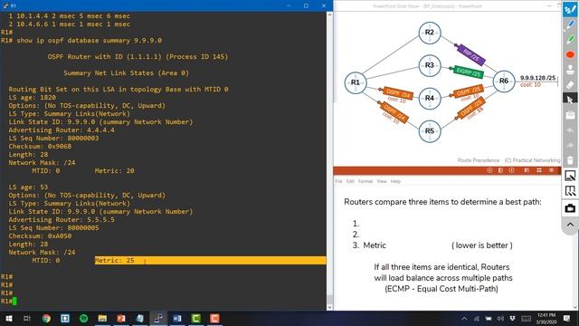The width and height of the screenshot is (579, 326).
Task: Open green Camtasia icon on taskbar
Action: 196,319
